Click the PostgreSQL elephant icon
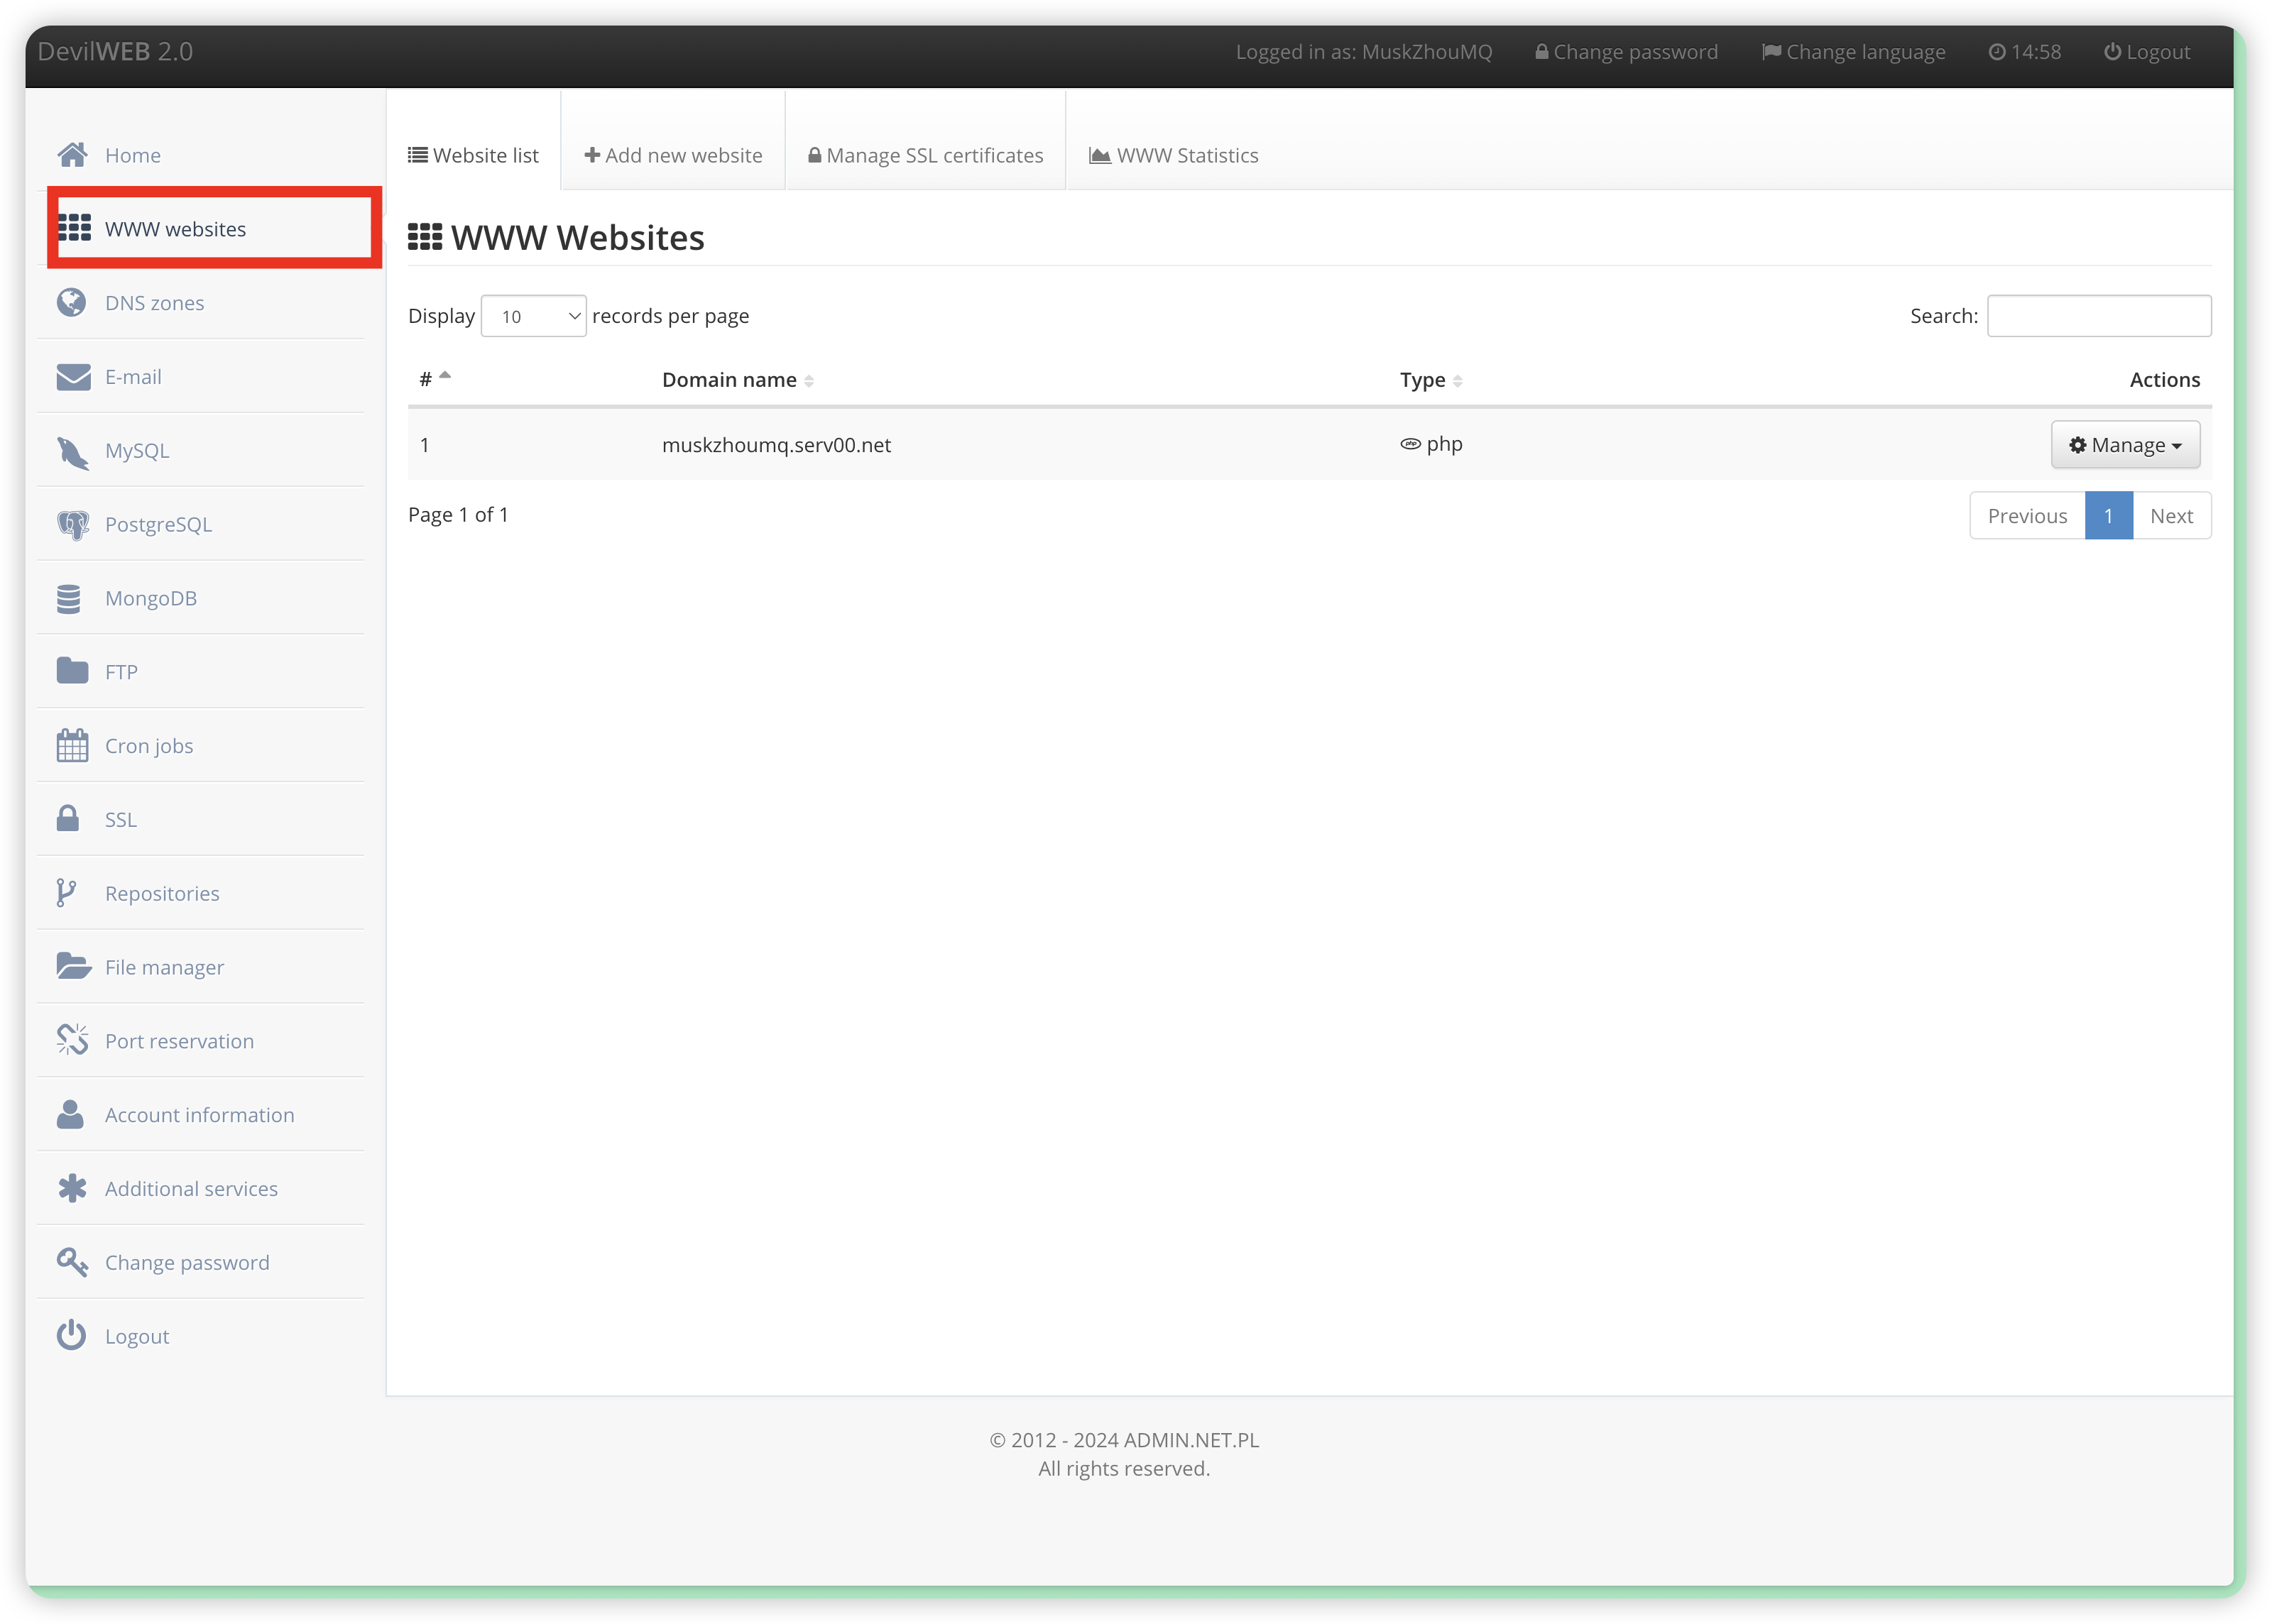 pos(72,525)
